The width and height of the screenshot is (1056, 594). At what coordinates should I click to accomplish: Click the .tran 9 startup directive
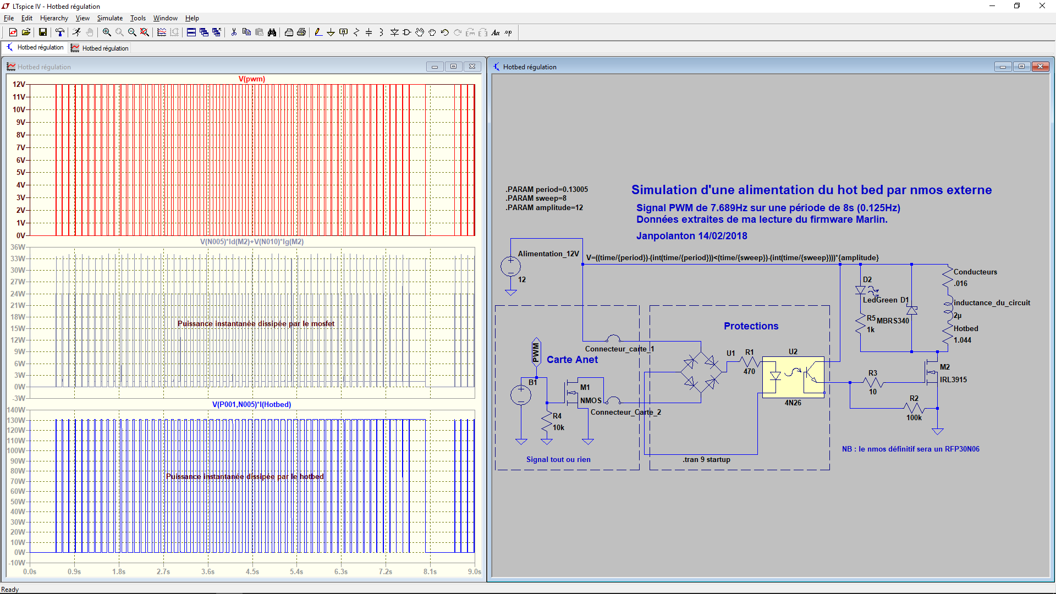pyautogui.click(x=706, y=460)
